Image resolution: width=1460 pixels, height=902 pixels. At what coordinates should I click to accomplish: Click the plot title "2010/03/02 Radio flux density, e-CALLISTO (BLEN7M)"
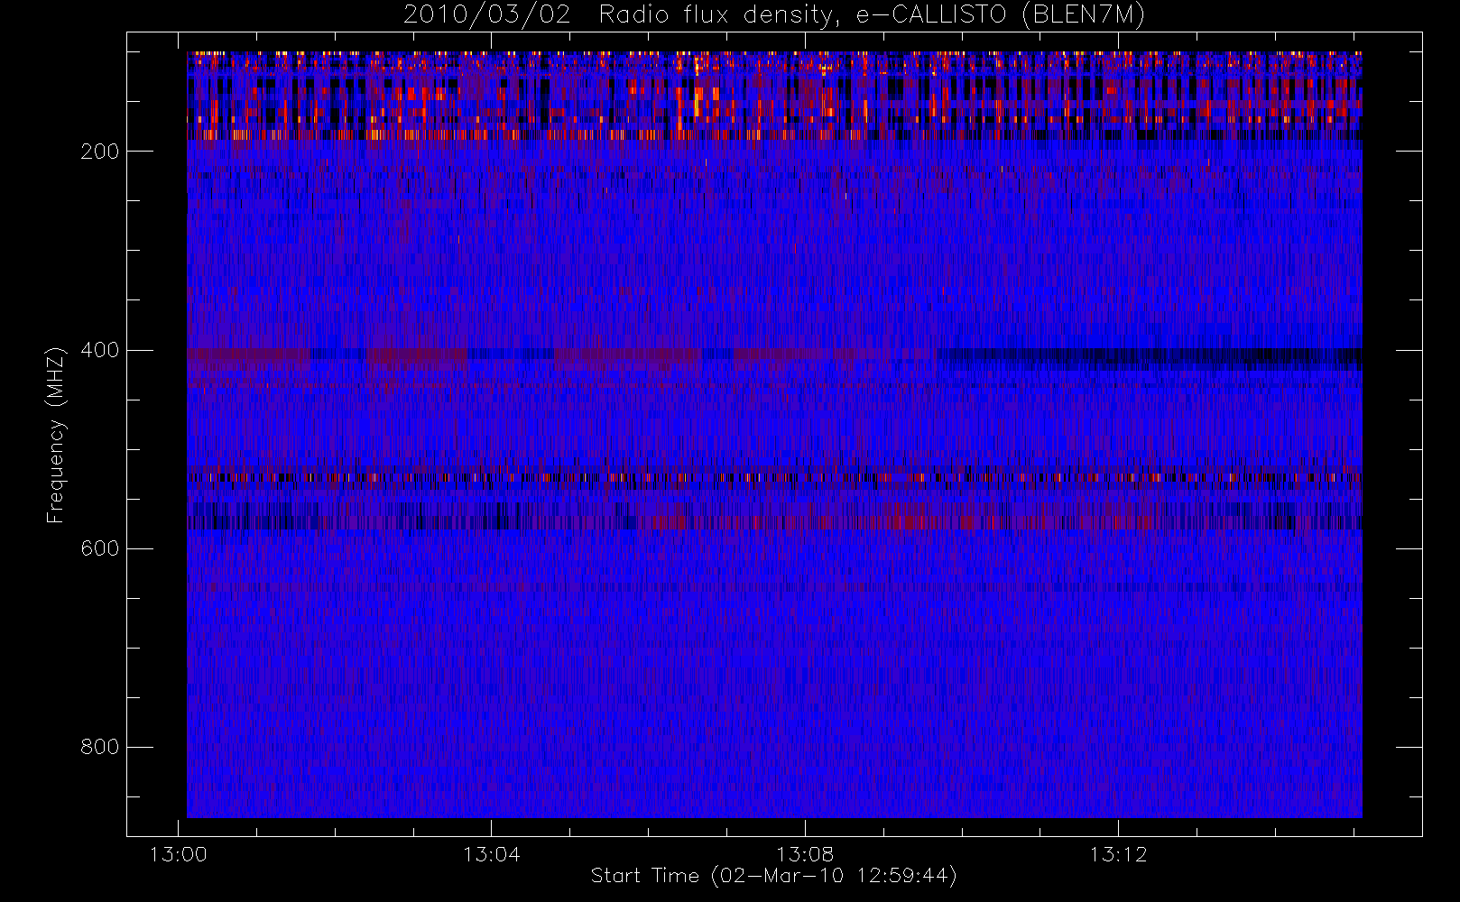(x=774, y=15)
